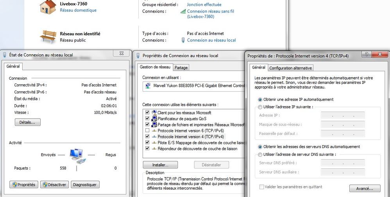Open the Réseau domestique link
Viewport: 390px width, 197px height.
tap(78, 10)
